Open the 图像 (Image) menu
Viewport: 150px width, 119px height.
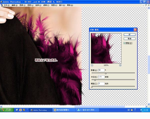point(22,5)
